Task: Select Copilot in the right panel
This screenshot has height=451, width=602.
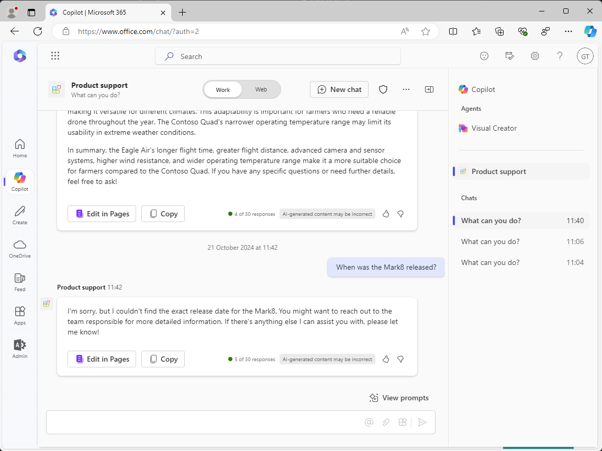Action: click(477, 89)
